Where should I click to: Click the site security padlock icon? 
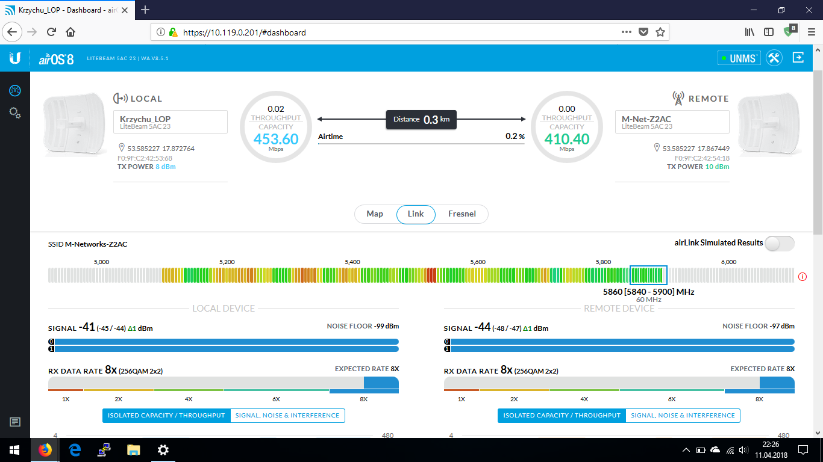point(174,32)
